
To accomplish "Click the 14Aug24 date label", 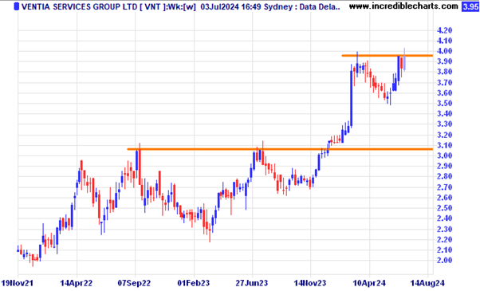I will tap(427, 283).
